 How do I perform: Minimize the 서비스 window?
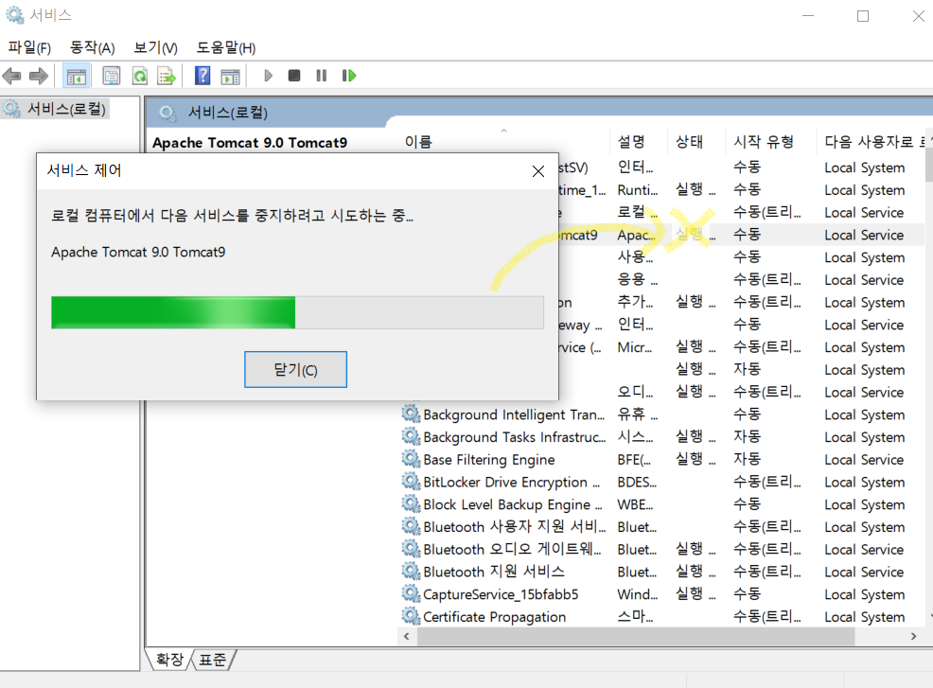pyautogui.click(x=808, y=16)
